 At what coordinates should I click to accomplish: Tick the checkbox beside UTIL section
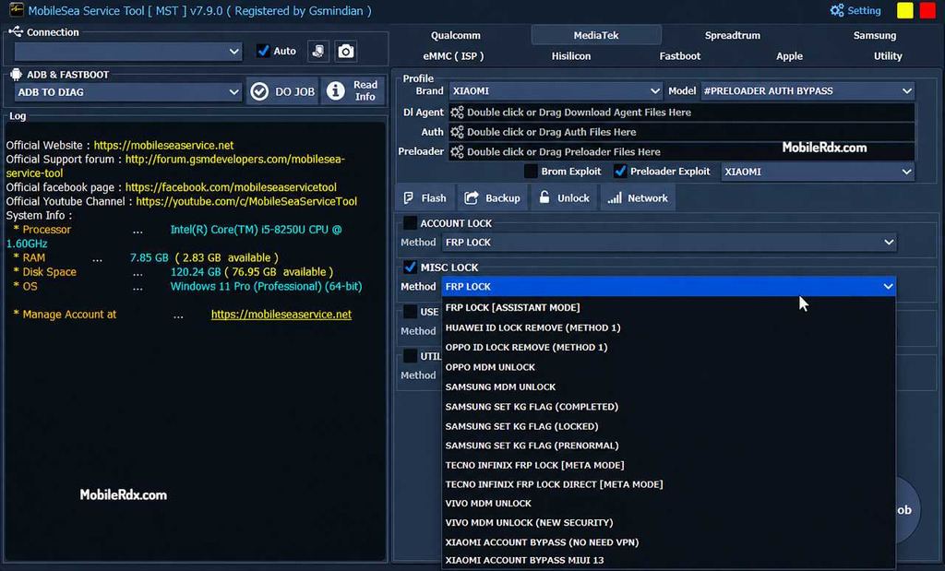[410, 356]
